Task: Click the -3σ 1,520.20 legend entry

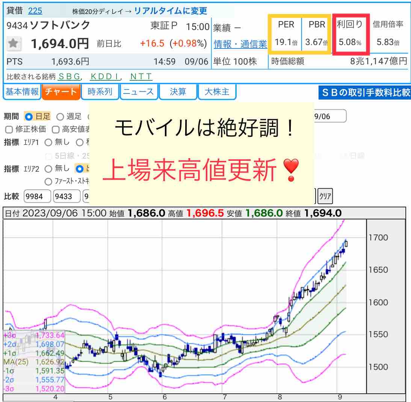Action: coord(34,388)
